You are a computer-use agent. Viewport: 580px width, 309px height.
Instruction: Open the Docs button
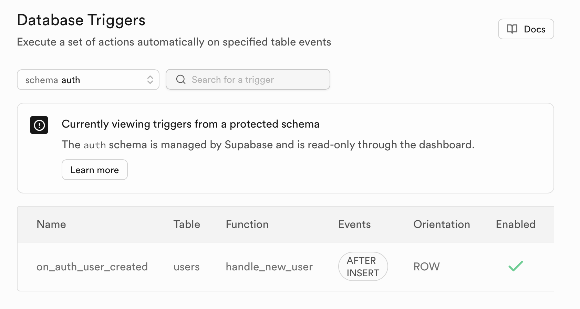click(526, 29)
